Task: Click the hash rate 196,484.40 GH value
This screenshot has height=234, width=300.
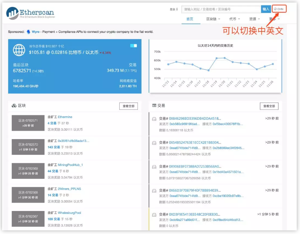Action: pos(26,86)
